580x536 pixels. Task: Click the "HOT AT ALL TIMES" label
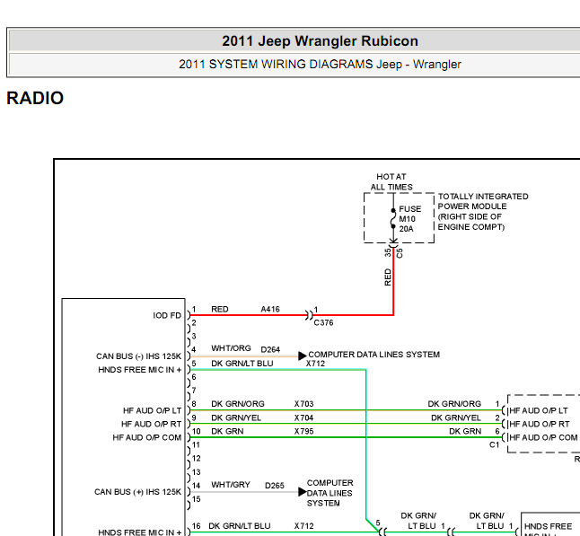391,181
